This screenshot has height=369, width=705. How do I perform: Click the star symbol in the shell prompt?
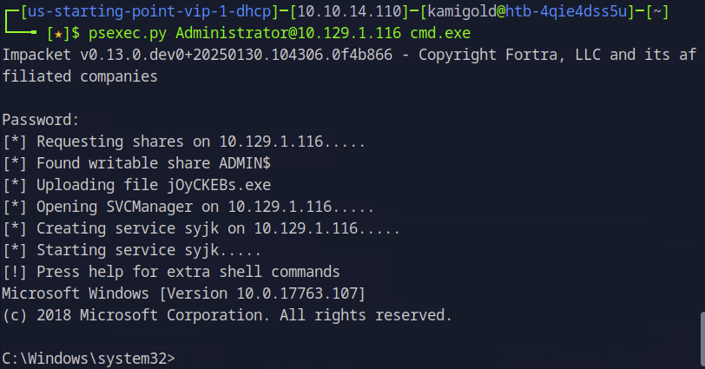[x=59, y=33]
